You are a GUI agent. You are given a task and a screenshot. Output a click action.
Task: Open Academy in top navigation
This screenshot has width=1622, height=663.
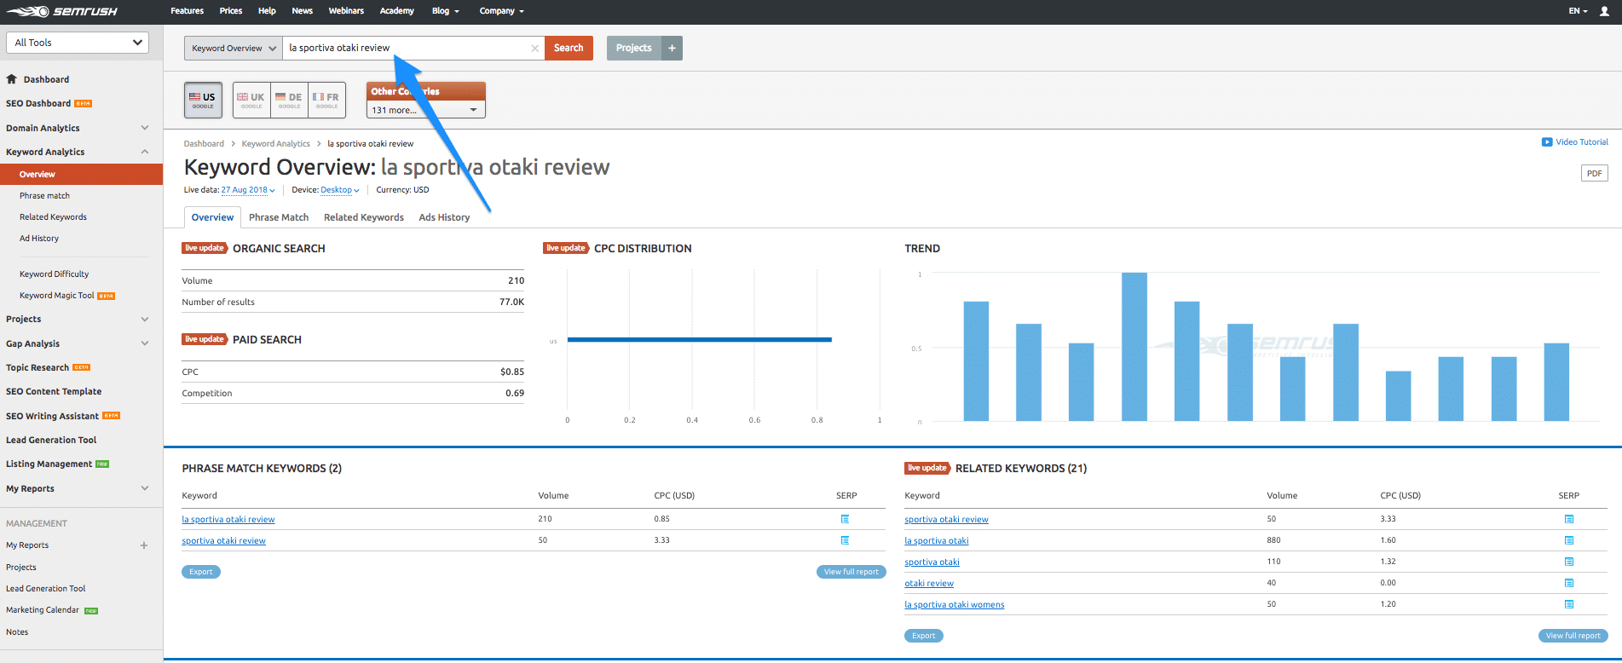(396, 11)
